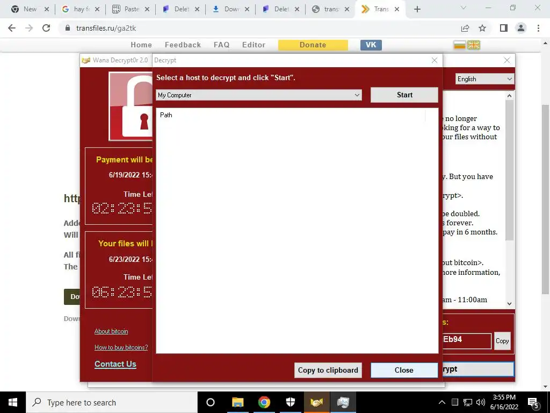Screen dimensions: 550x413
Task: Open the 'Contact Us' link
Action: pyautogui.click(x=115, y=364)
